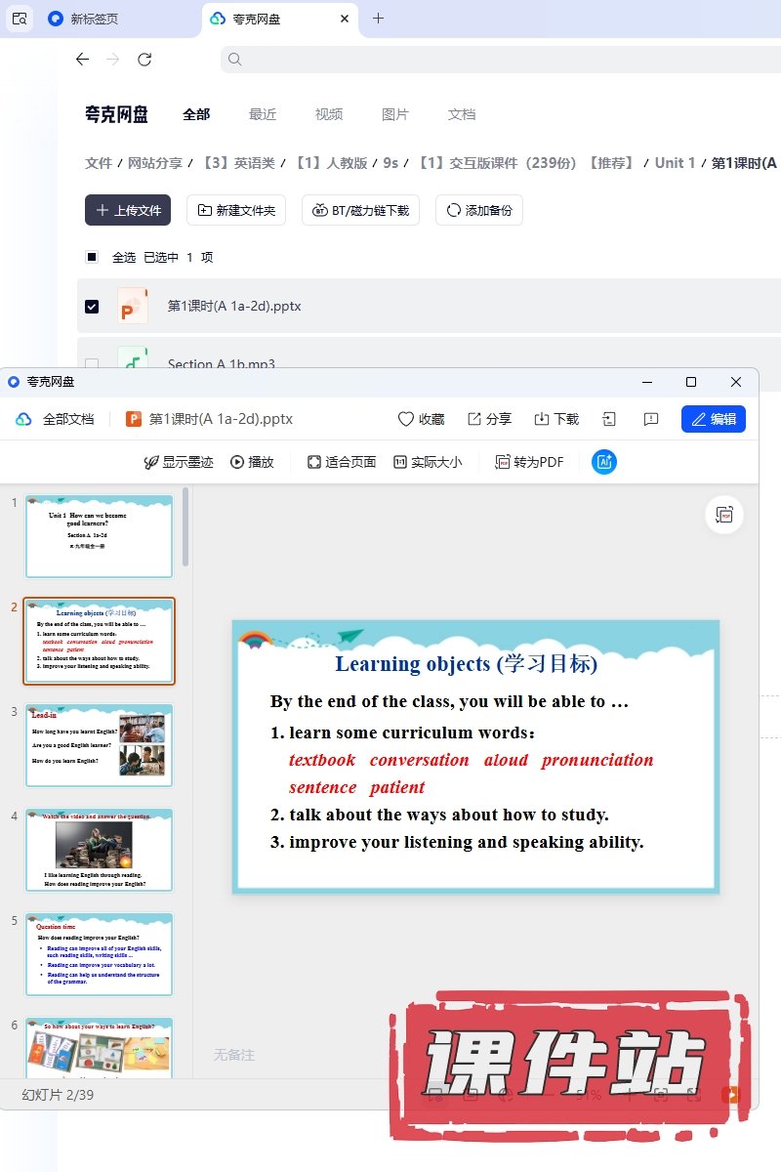Image resolution: width=781 pixels, height=1172 pixels.
Task: Open the 图片 tab
Action: point(395,114)
